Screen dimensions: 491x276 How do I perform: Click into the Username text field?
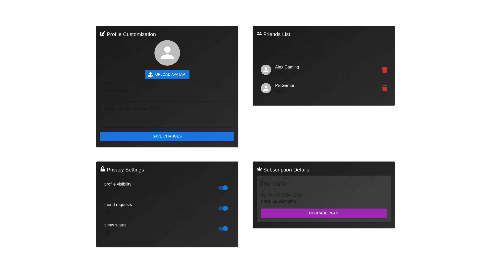(167, 90)
